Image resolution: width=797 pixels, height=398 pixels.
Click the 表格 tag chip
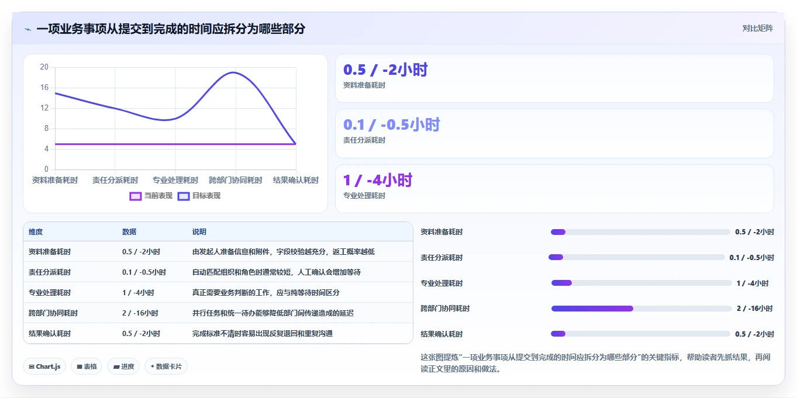tap(87, 366)
